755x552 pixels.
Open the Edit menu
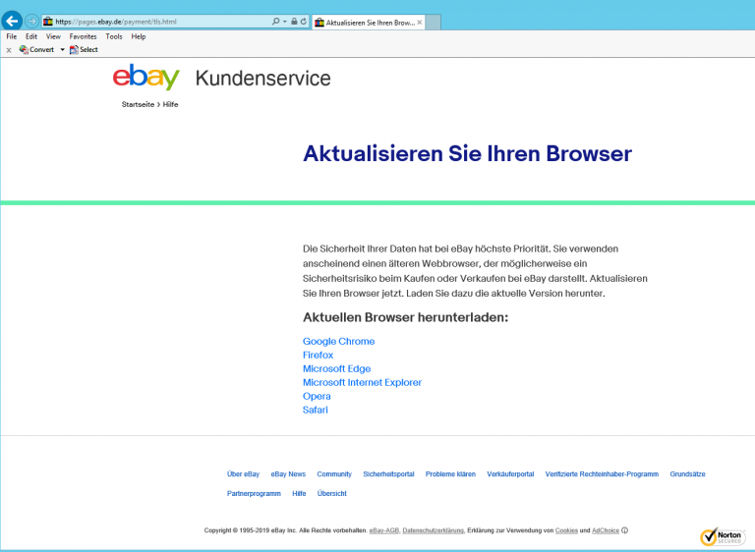tap(31, 36)
